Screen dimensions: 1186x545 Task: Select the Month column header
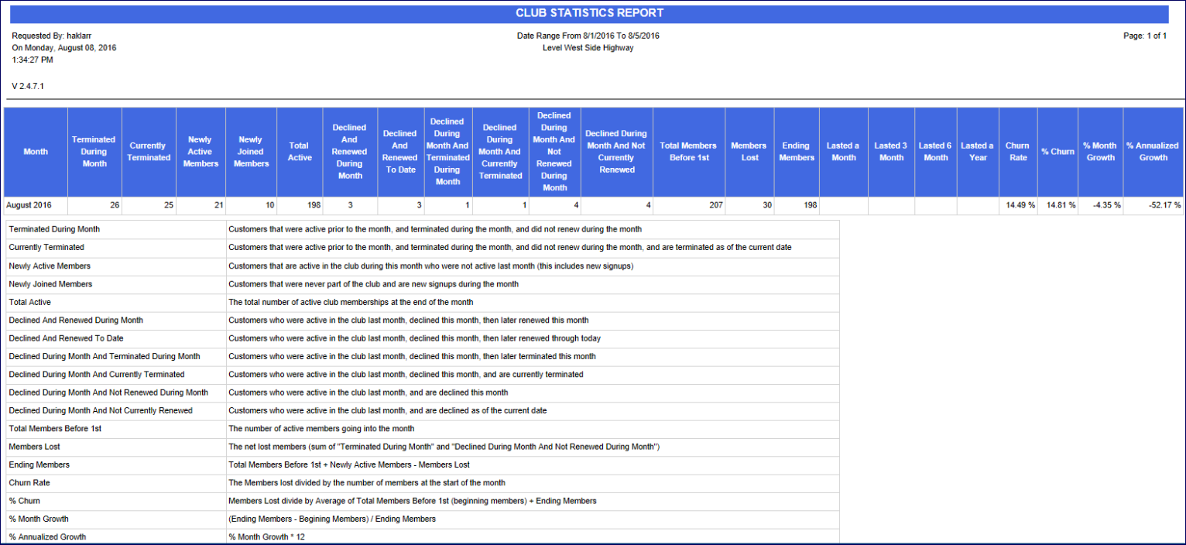(x=36, y=152)
